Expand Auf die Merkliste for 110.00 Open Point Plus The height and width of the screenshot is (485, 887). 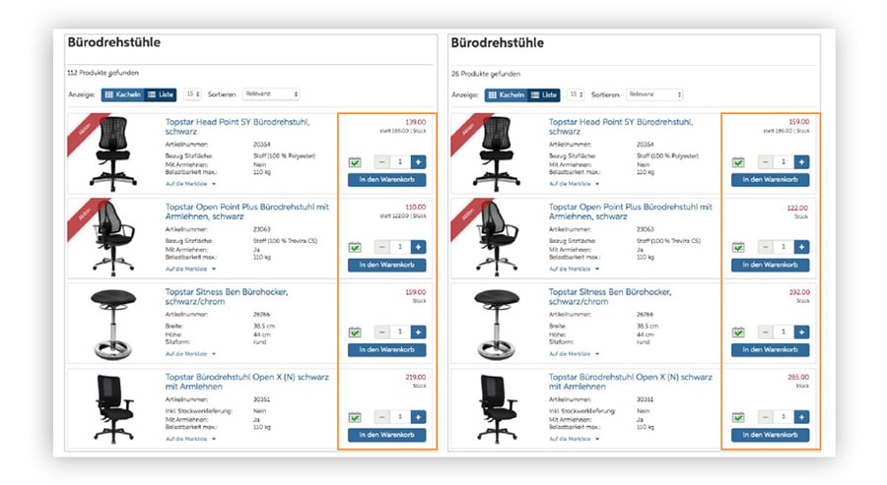click(x=190, y=269)
